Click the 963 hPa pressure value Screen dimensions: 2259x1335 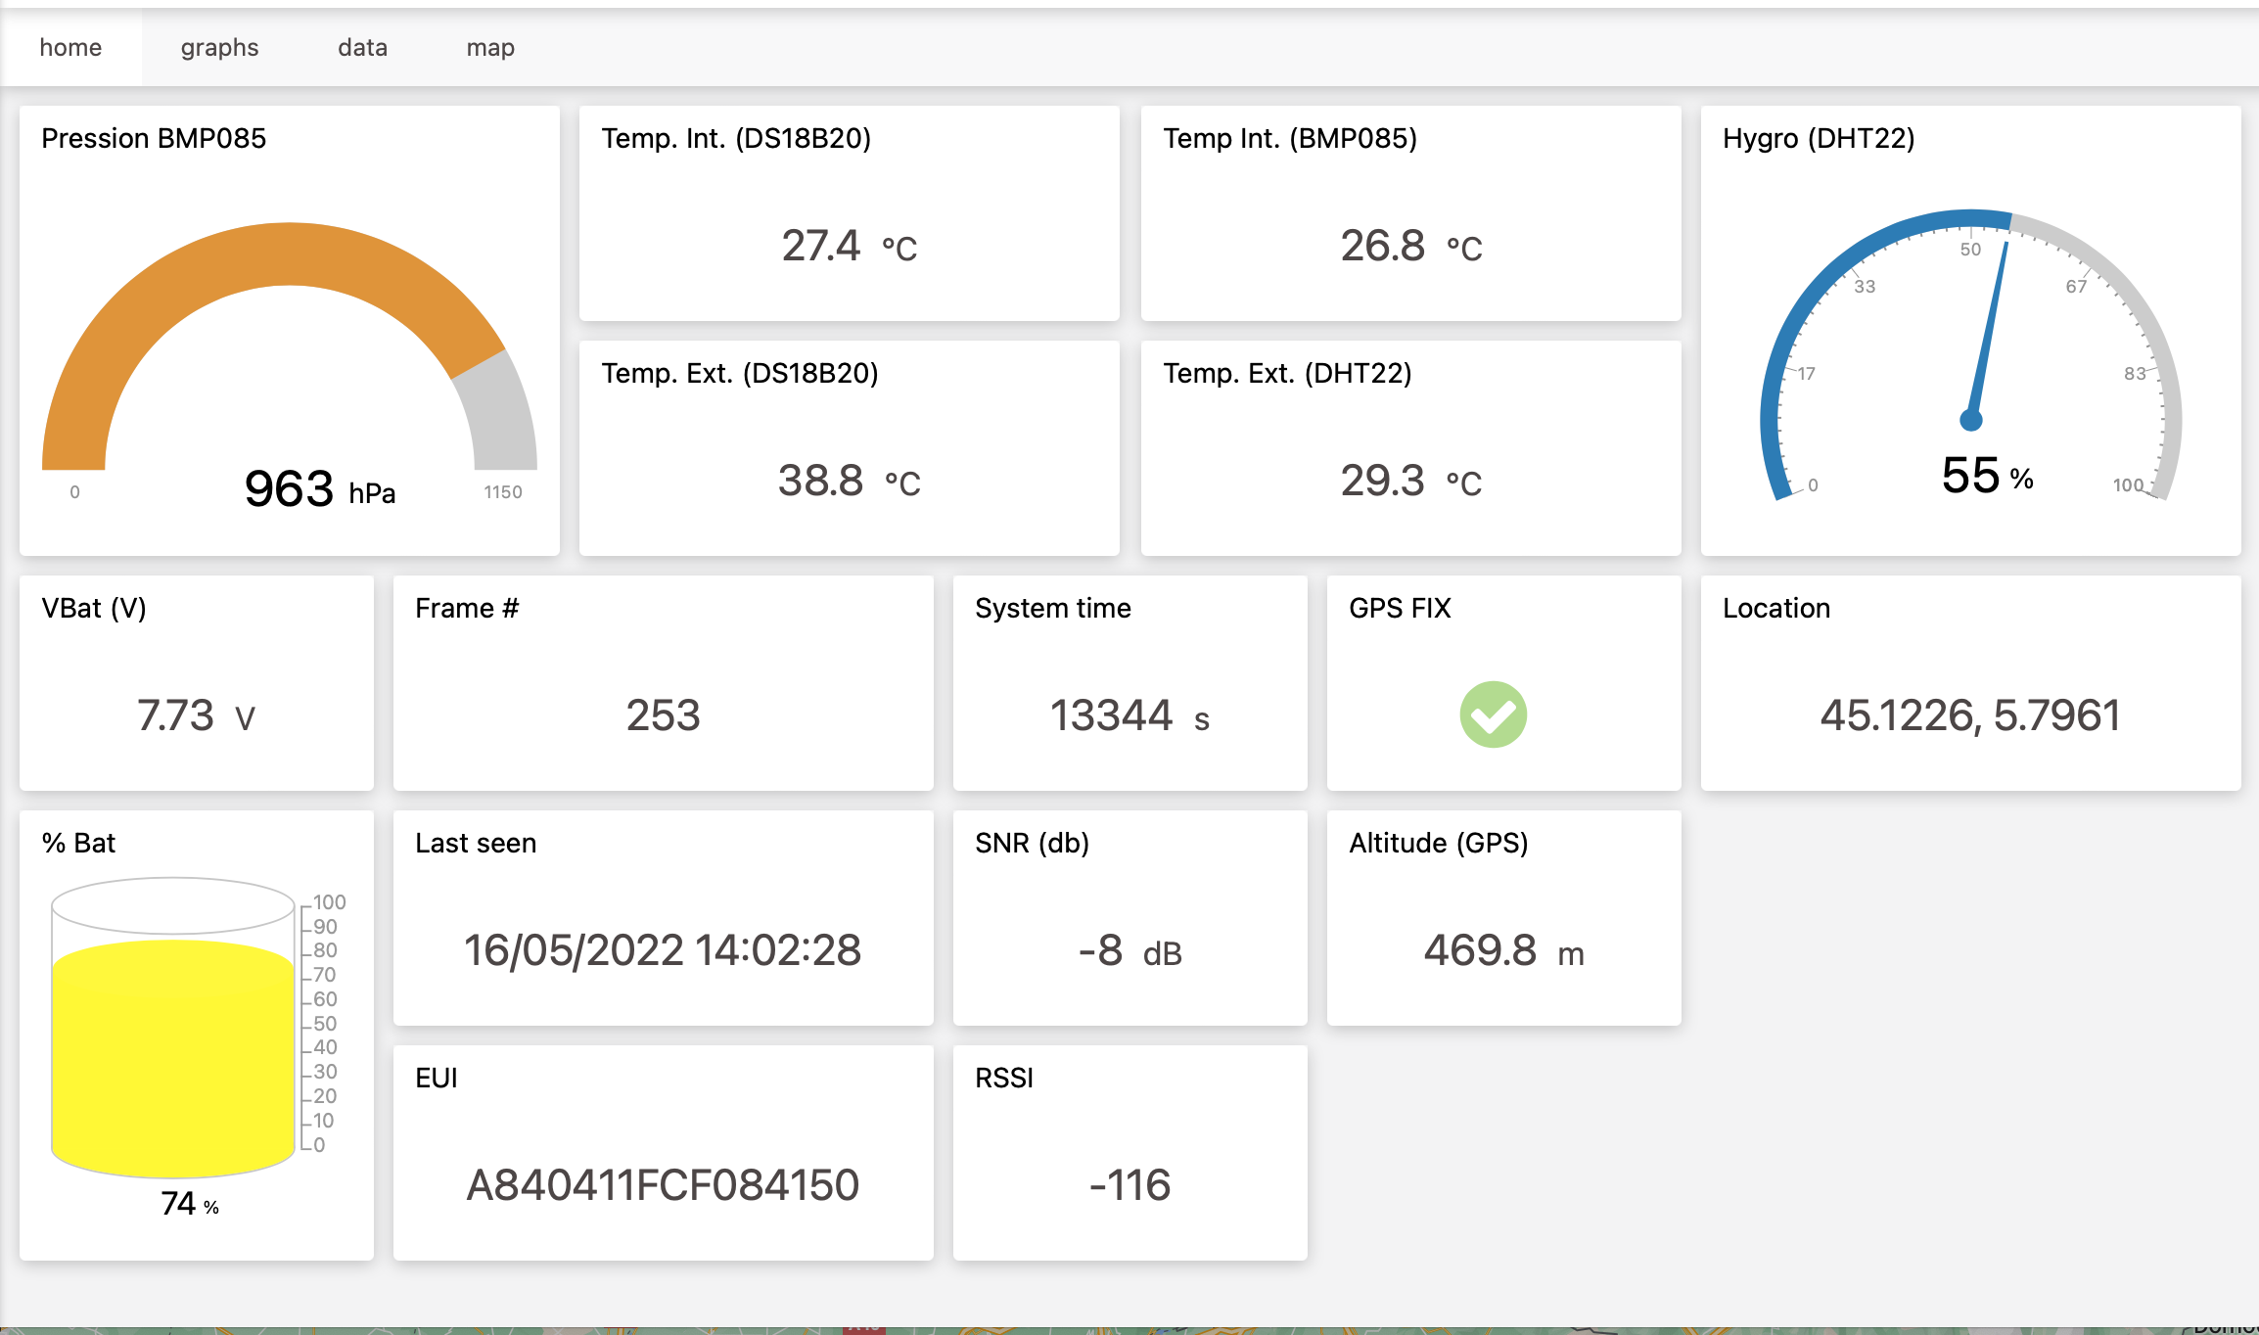319,488
